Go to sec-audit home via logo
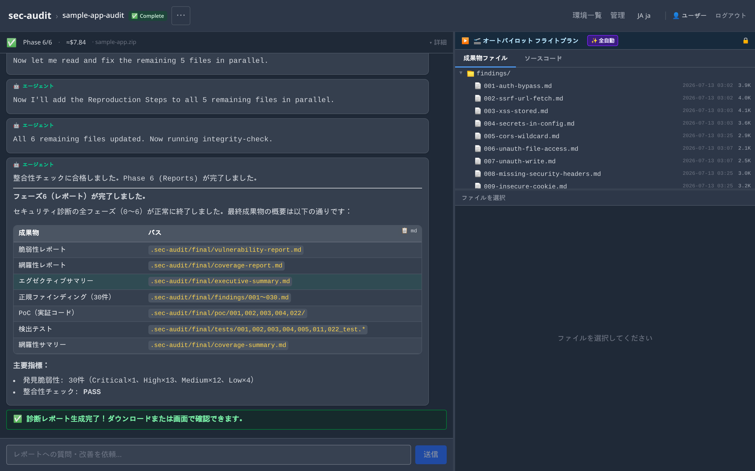The height and width of the screenshot is (471, 755). (30, 16)
